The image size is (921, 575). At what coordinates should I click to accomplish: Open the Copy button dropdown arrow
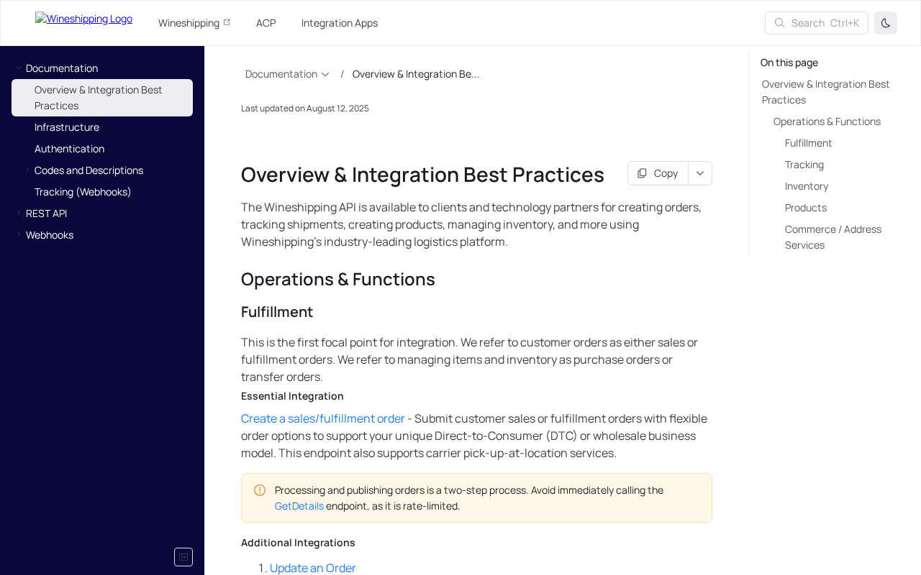coord(700,173)
